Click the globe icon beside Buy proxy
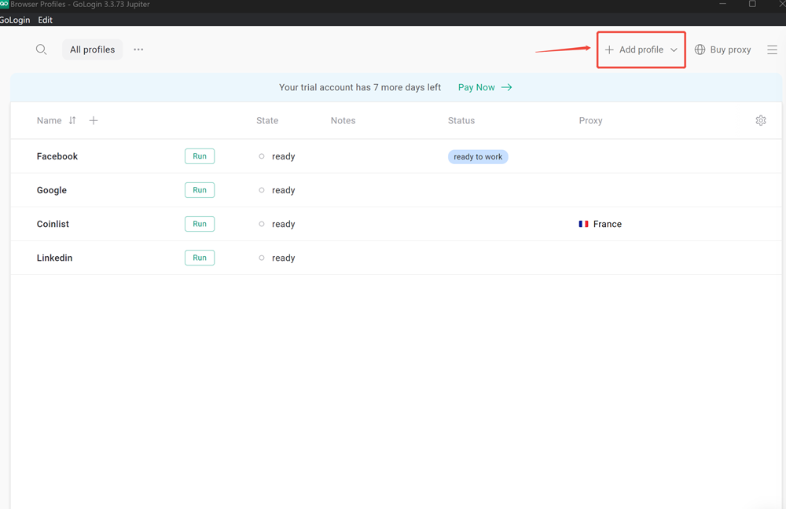Viewport: 786px width, 509px height. point(700,49)
